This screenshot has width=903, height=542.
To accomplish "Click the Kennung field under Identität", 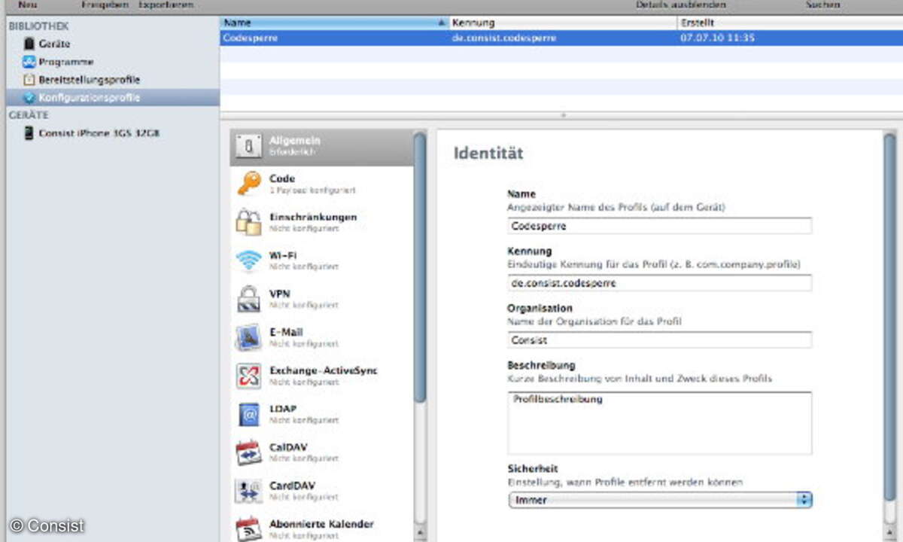I will pos(660,283).
